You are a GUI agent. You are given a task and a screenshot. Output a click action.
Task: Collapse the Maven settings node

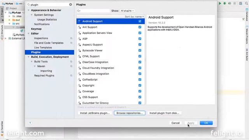(35, 66)
